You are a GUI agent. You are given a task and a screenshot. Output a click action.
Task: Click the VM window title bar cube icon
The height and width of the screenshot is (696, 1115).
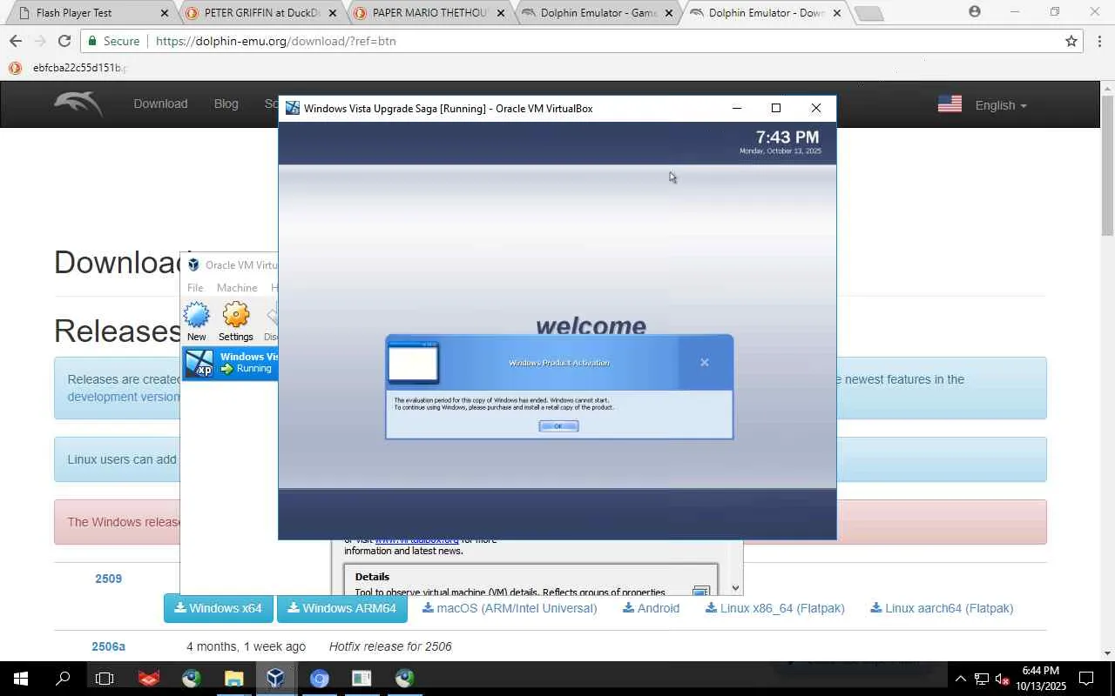point(293,108)
